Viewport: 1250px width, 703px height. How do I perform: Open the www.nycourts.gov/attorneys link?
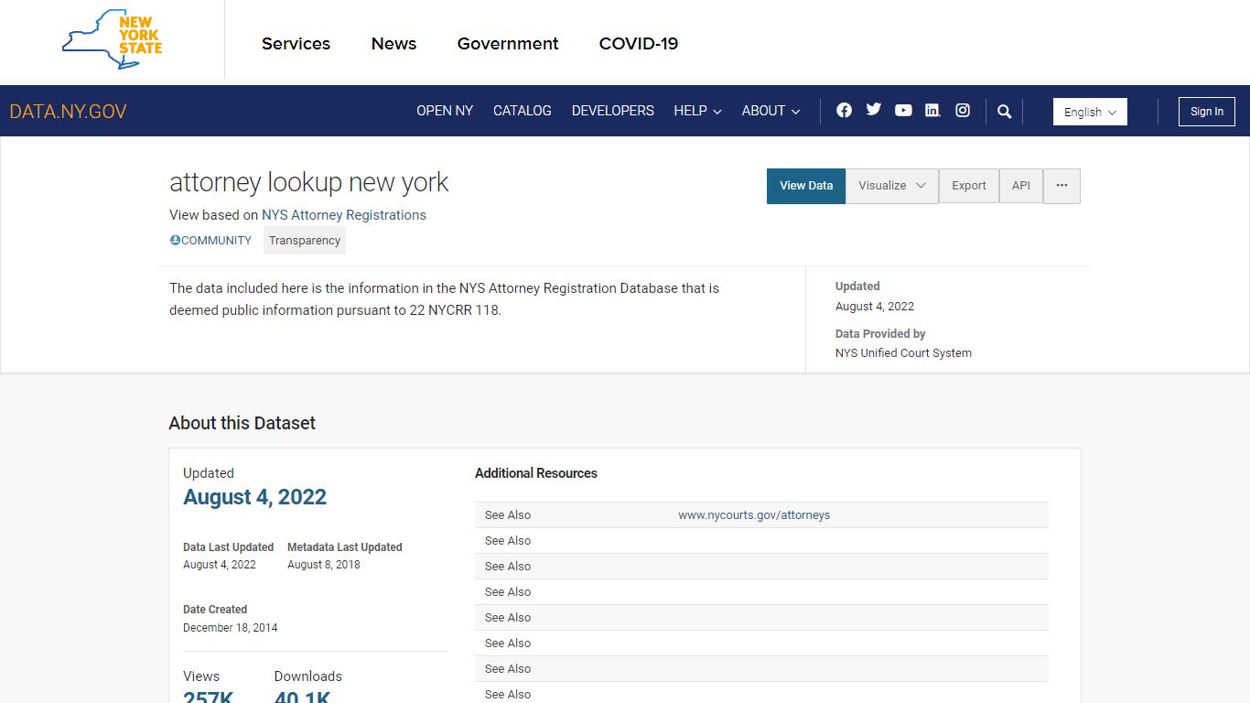pyautogui.click(x=754, y=515)
